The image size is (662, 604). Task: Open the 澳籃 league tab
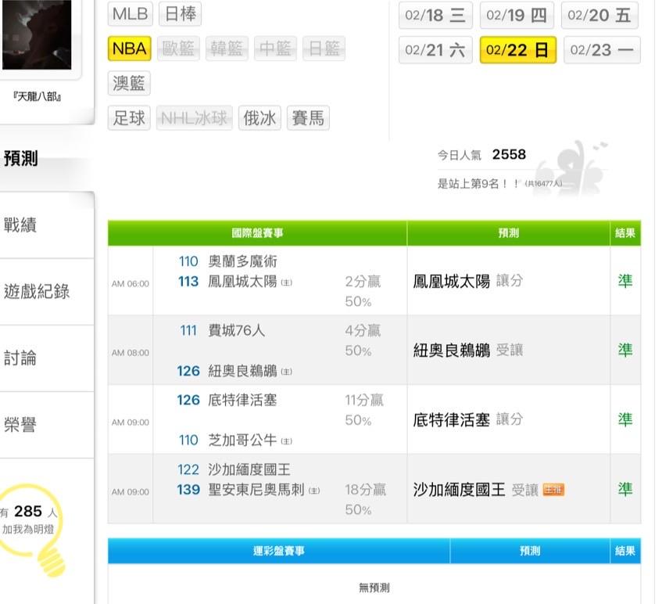pos(129,83)
